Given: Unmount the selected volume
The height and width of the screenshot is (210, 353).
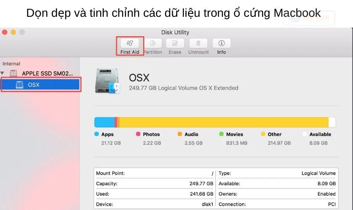Looking at the screenshot, I should [x=198, y=43].
